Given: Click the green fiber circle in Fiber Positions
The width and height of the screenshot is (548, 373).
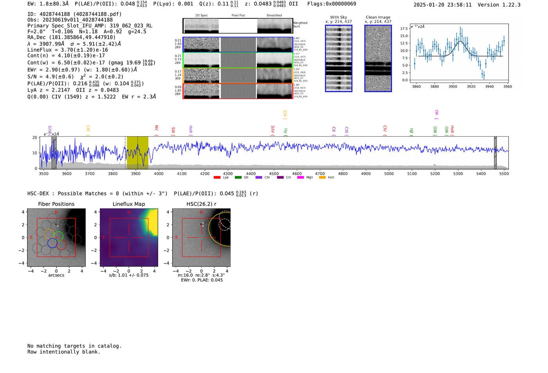Looking at the screenshot, I should point(58,237).
